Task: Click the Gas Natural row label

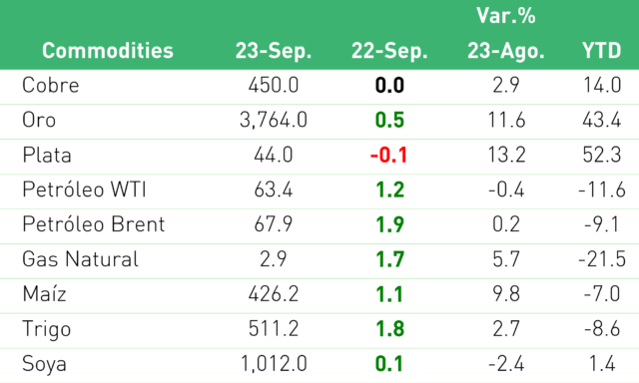Action: [80, 259]
